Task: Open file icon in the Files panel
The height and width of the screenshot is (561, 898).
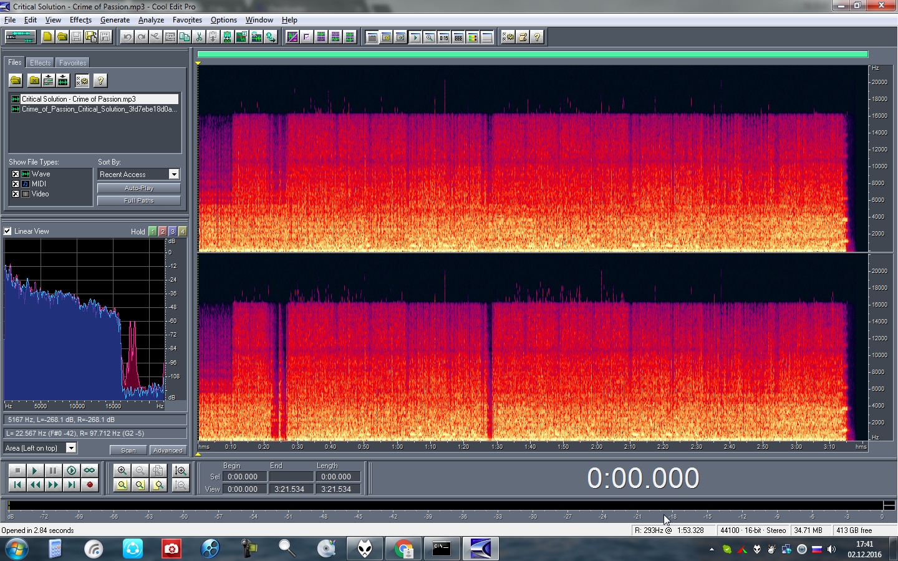Action: coord(16,80)
